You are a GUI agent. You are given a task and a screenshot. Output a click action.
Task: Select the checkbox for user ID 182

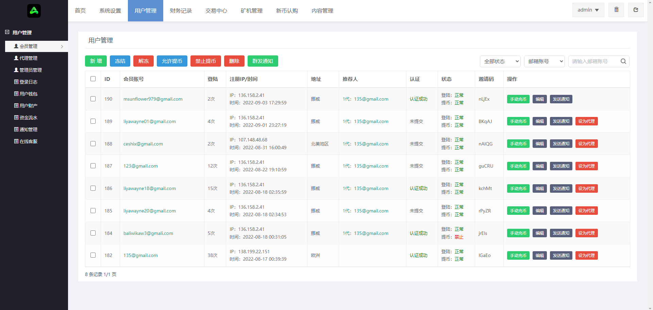93,255
